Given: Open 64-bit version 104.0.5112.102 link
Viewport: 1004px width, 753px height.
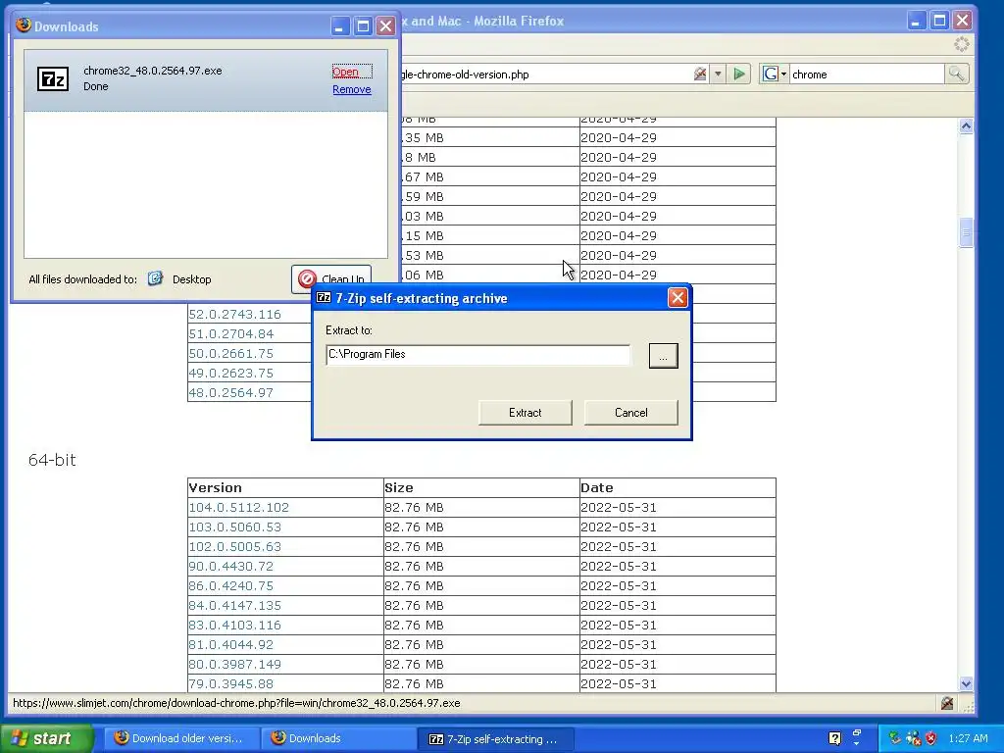Looking at the screenshot, I should point(238,508).
